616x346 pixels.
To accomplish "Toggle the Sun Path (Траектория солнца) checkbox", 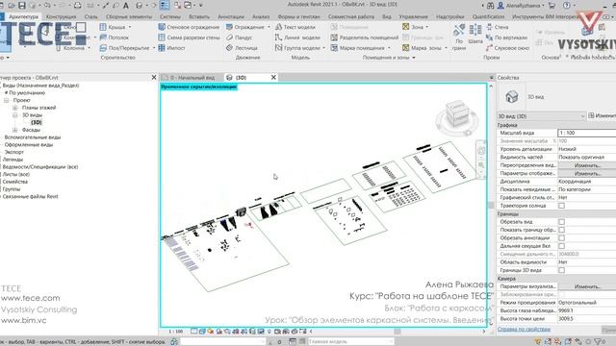I will pyautogui.click(x=562, y=206).
